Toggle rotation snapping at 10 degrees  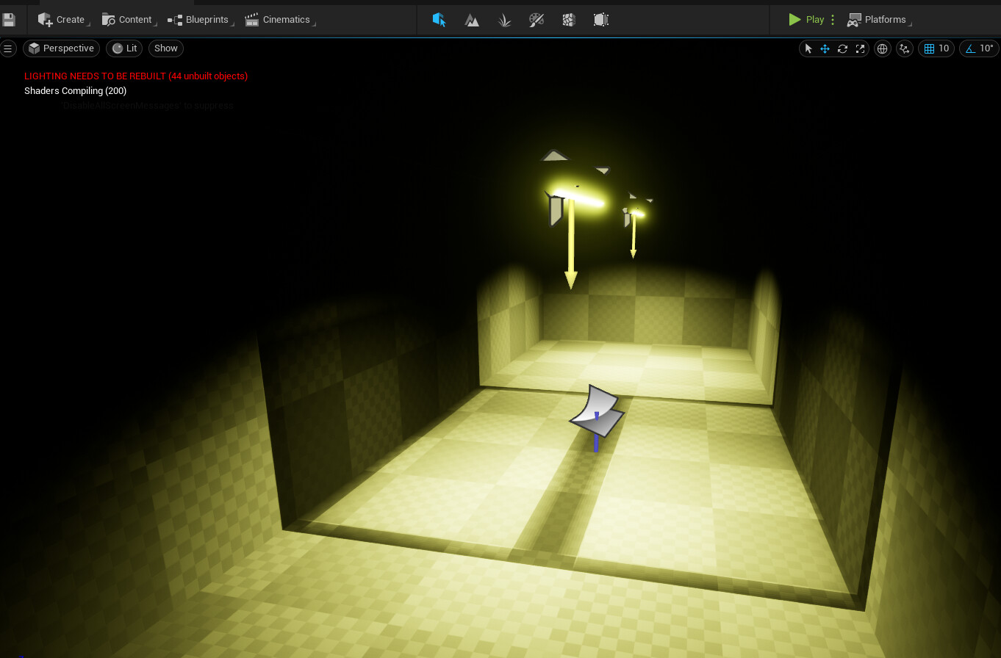point(970,48)
